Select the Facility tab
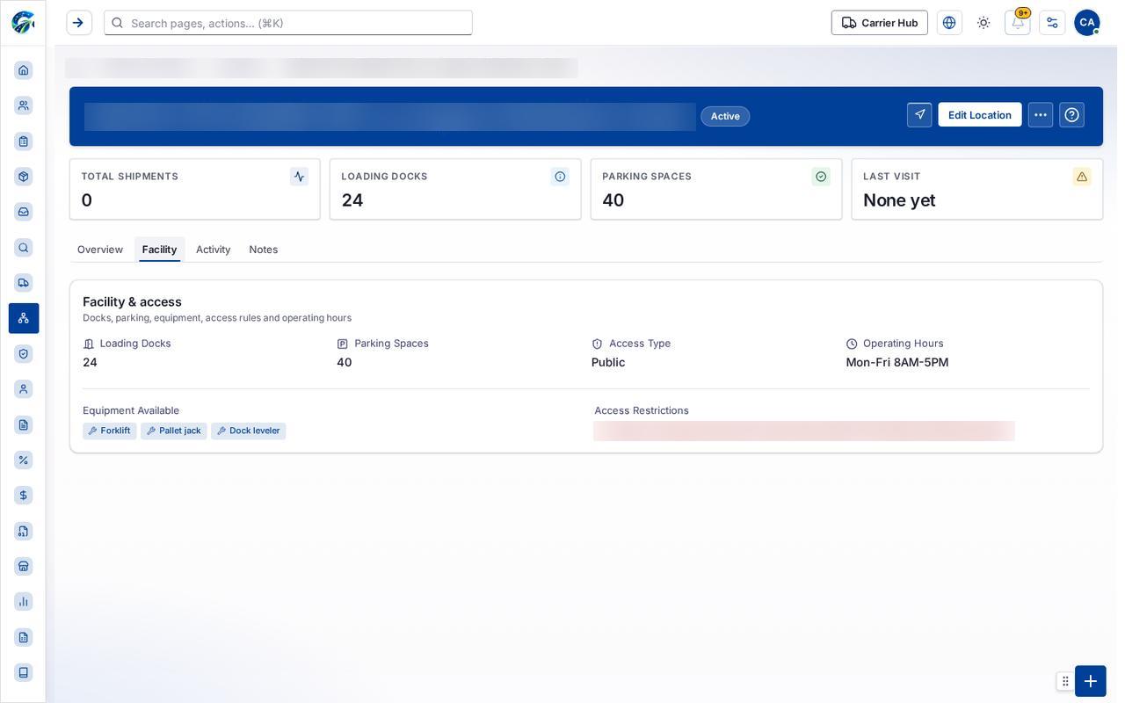Screen dimensions: 1125x703 (x=159, y=250)
